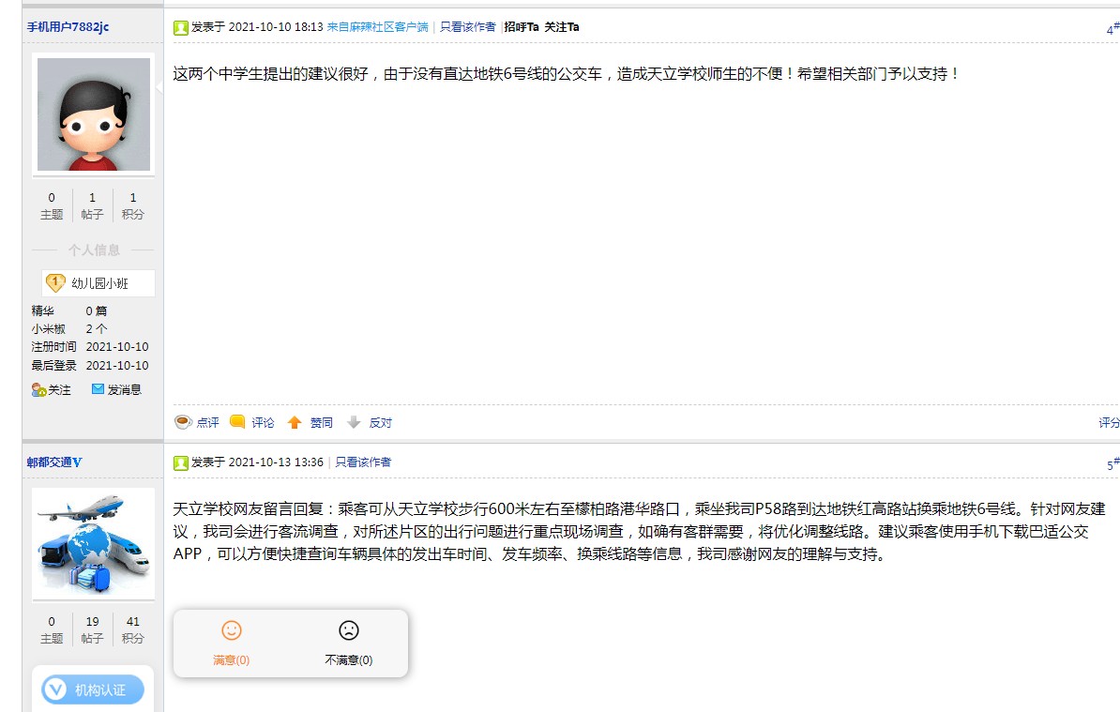Select the 满意 smiley face rating

tap(232, 630)
